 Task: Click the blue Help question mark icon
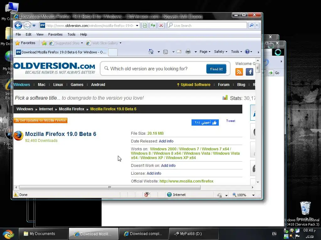(247, 52)
